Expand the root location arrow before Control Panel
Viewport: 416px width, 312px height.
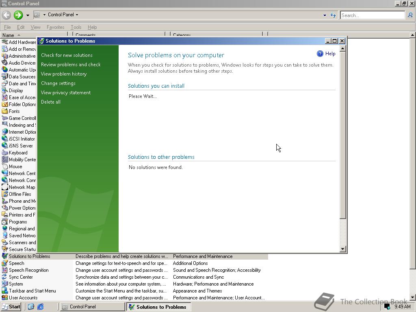click(x=44, y=15)
